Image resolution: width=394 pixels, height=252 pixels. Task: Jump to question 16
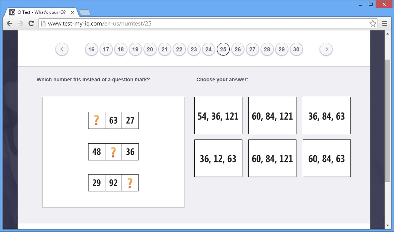pos(92,49)
